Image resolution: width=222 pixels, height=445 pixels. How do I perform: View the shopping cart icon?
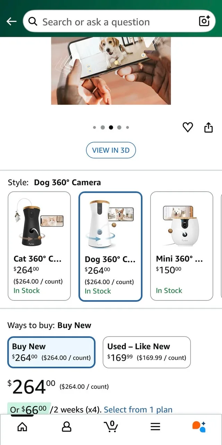pos(111,426)
